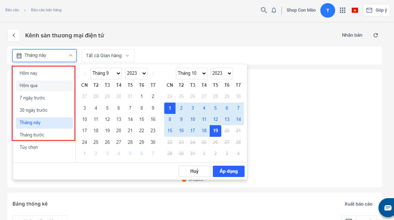This screenshot has width=394, height=220.
Task: Click the refresh icon beside Nhân bản
Action: [376, 35]
